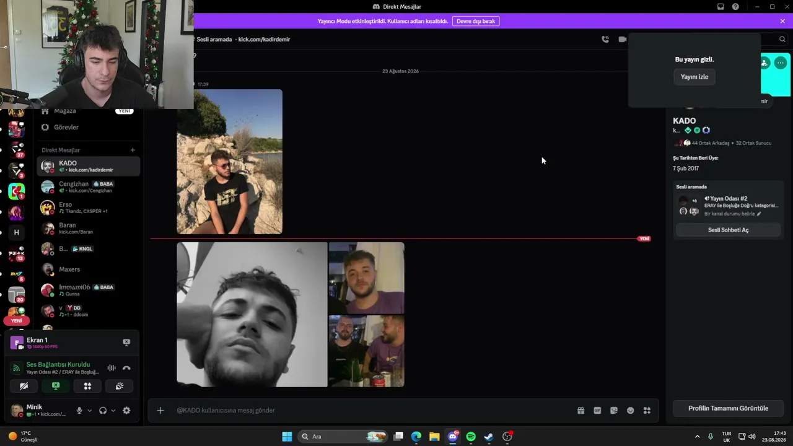Open the 'H' server in sidebar

tap(17, 232)
